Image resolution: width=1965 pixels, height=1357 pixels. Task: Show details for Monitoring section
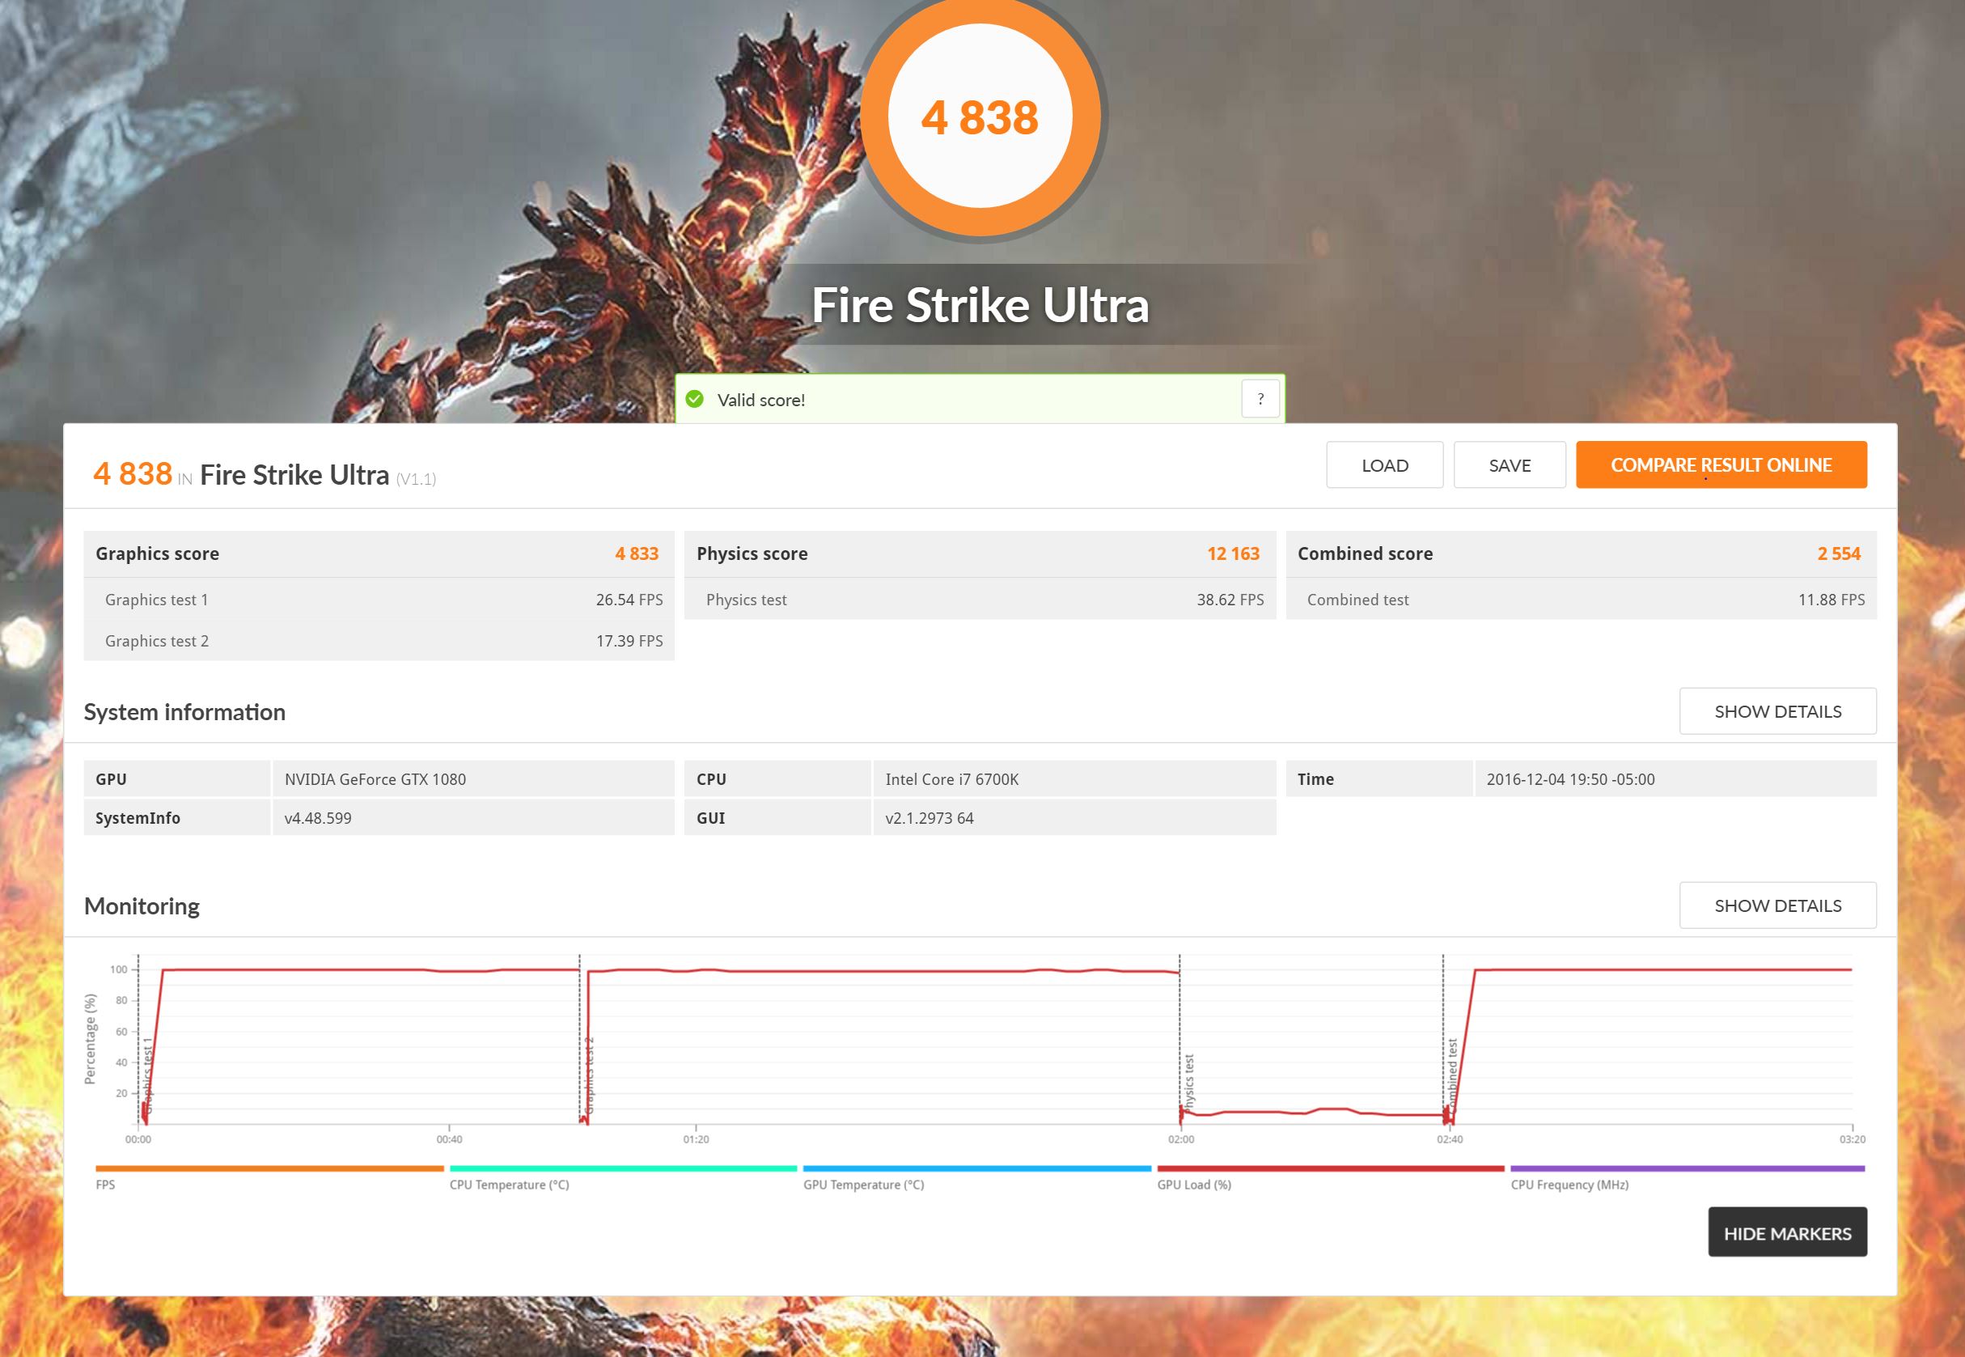tap(1777, 905)
